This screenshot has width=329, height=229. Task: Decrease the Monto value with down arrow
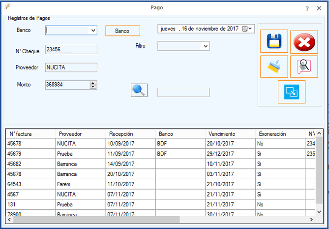click(93, 87)
